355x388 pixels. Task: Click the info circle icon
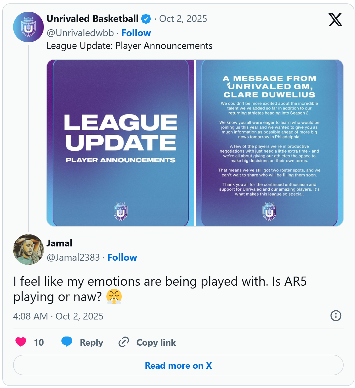click(x=336, y=316)
